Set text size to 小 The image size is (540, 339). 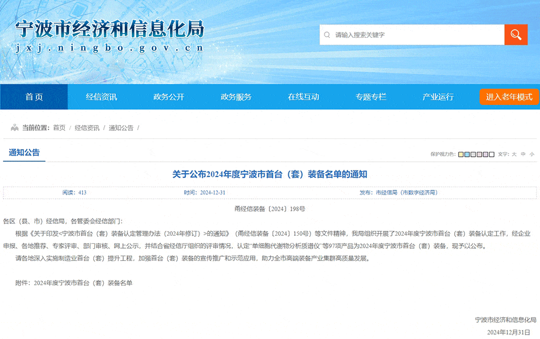(532, 154)
